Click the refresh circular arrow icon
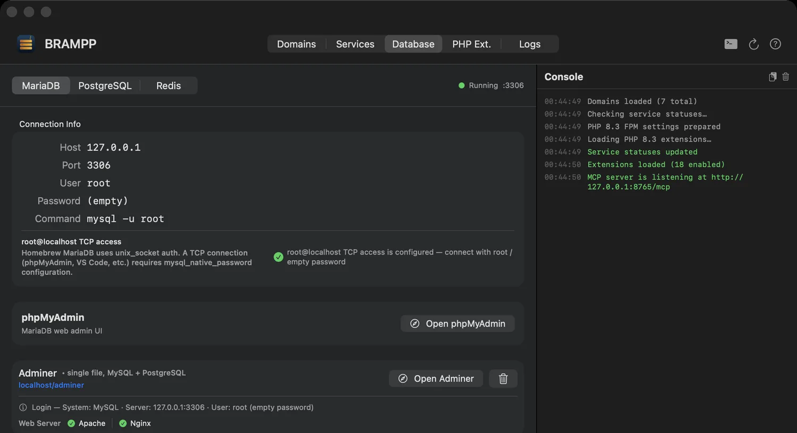This screenshot has height=433, width=797. 753,44
